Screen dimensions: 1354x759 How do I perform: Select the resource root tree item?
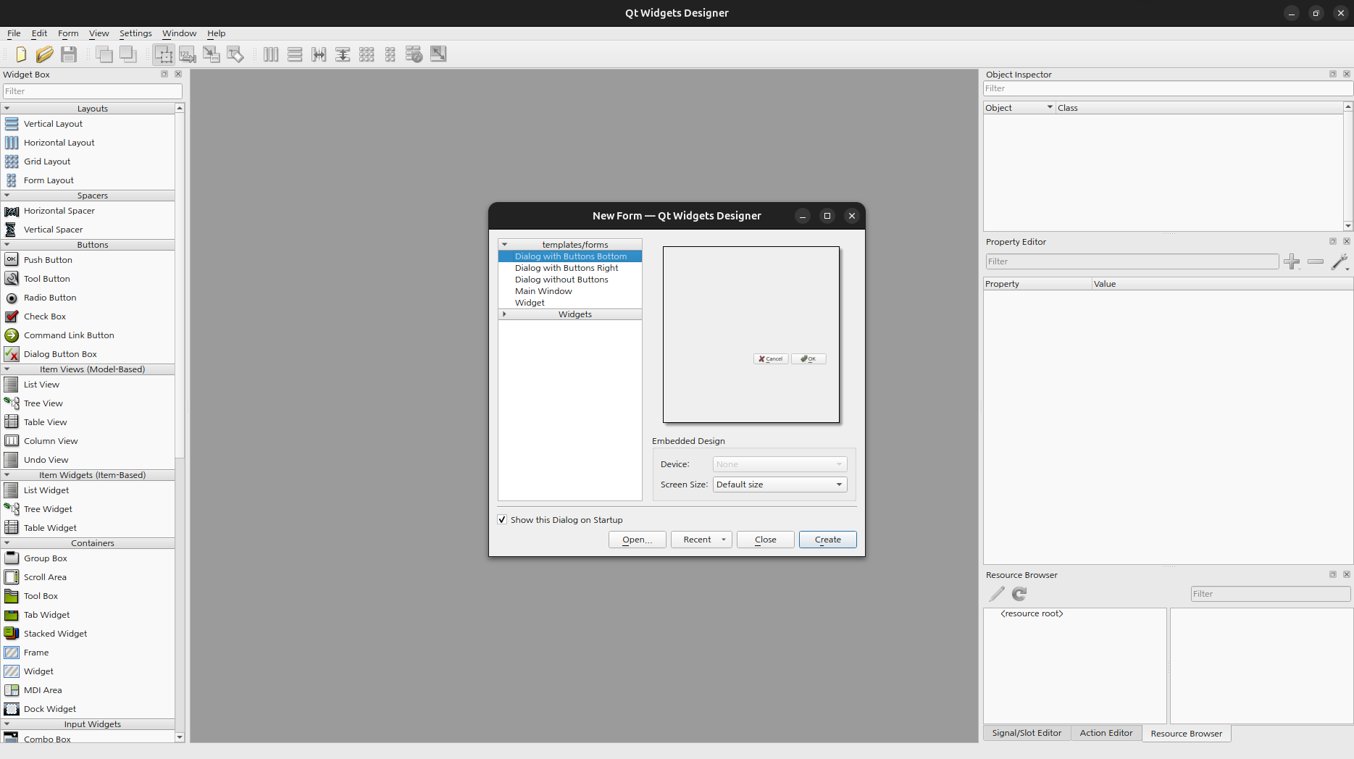pyautogui.click(x=1032, y=613)
